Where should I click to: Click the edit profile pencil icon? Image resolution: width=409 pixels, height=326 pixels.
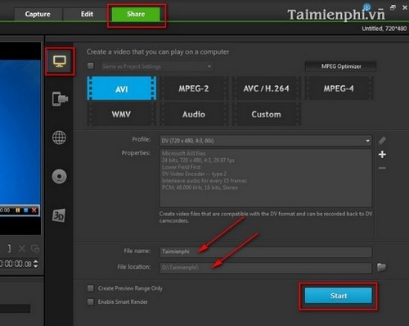(x=382, y=140)
